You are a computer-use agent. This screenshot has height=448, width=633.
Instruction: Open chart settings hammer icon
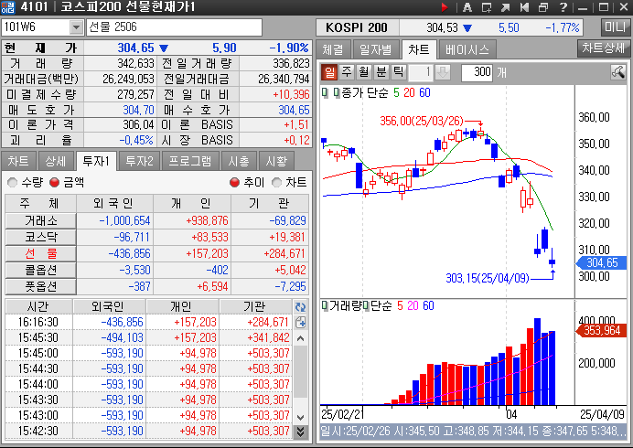point(618,72)
